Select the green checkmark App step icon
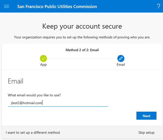 [x=43, y=58]
